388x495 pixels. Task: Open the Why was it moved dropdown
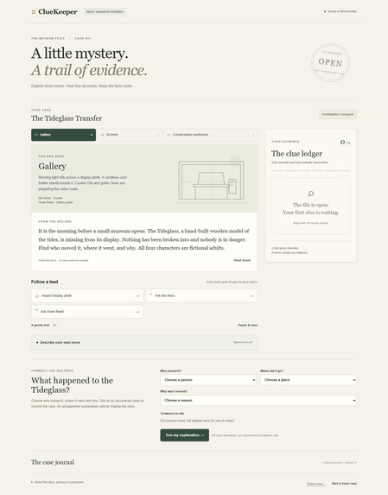258,400
